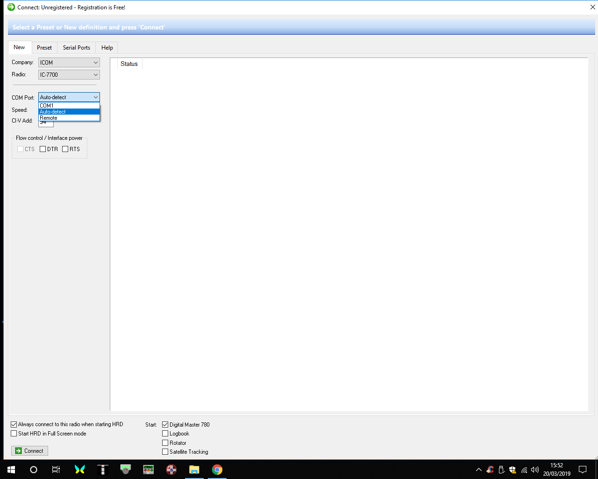Open the volume speaker tray icon

(x=535, y=470)
